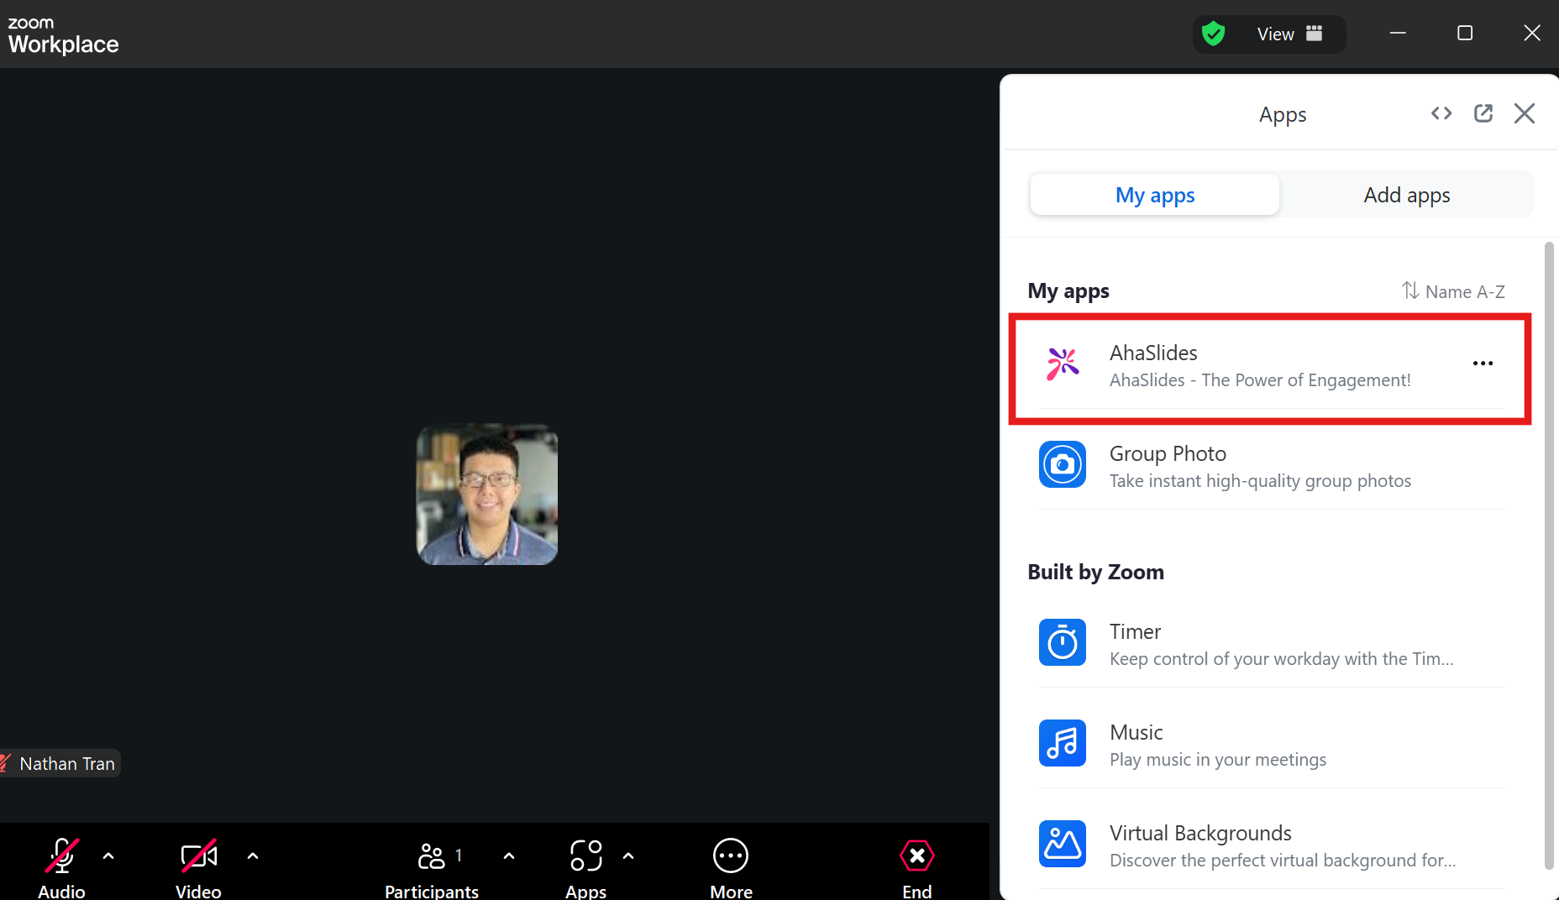1559x900 pixels.
Task: Change sort order via Name A-Z
Action: coord(1453,291)
